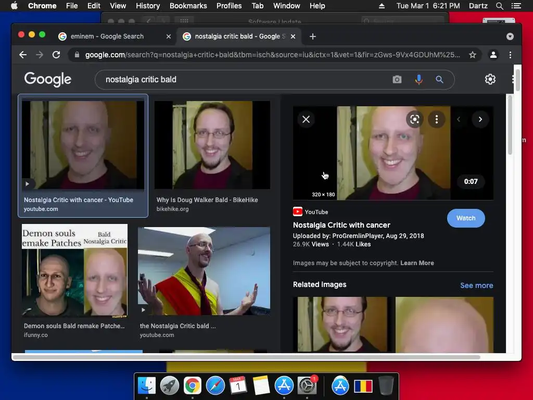
Task: Open a new tab with plus button
Action: tap(313, 36)
